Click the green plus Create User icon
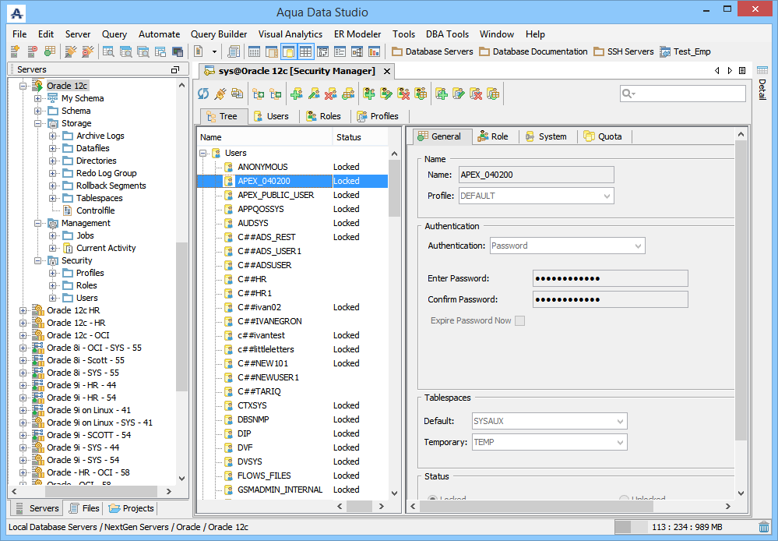Screen dimensions: 778x541 [x=296, y=94]
